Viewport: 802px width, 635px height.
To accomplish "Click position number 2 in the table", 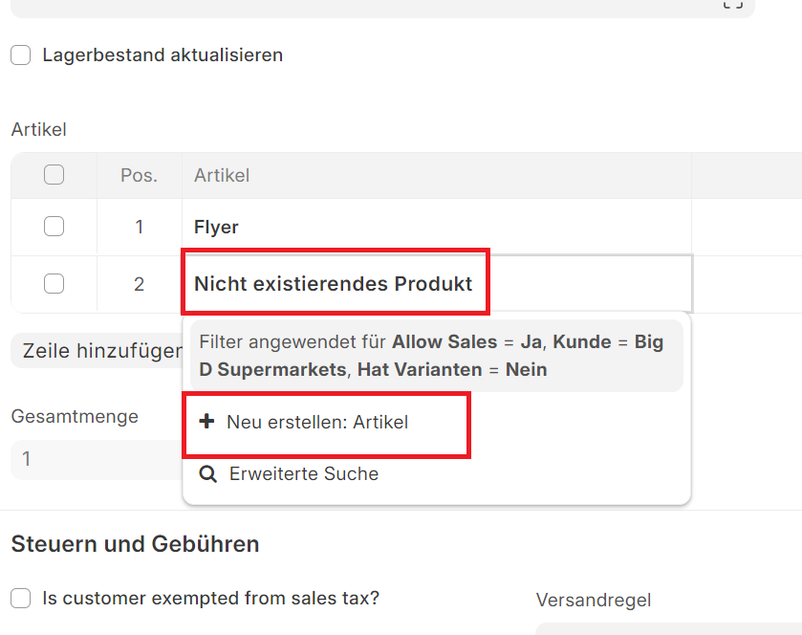I will pyautogui.click(x=139, y=284).
